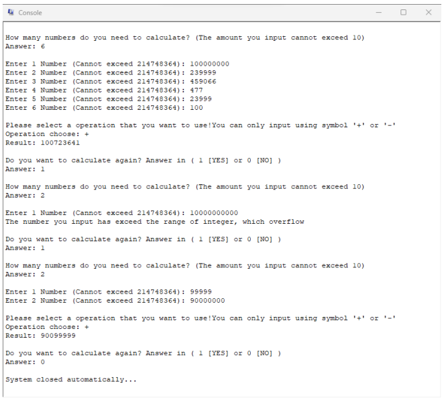The width and height of the screenshot is (444, 400).
Task: Select the 'Answer: 6' line
Action: pyautogui.click(x=25, y=46)
